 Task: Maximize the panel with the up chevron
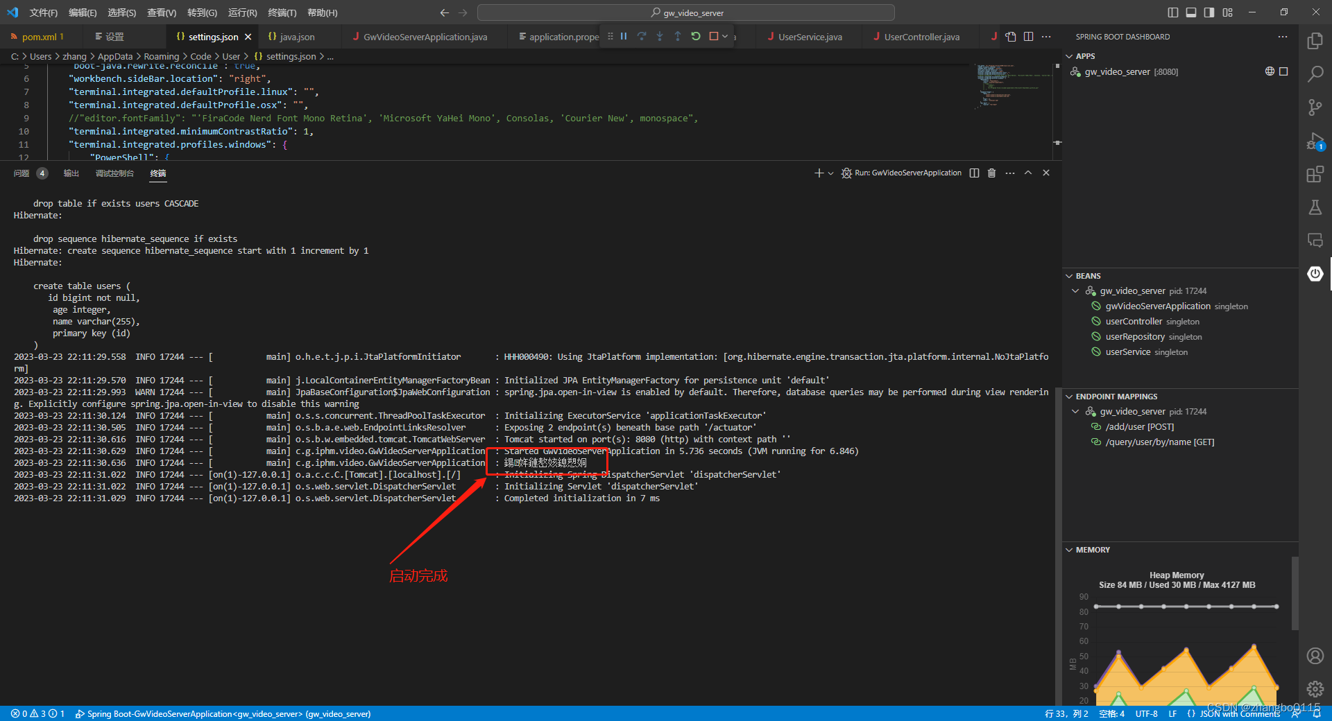pos(1028,173)
